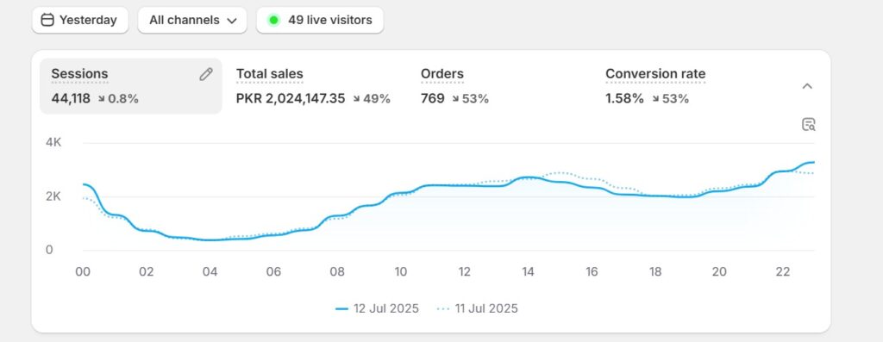Image resolution: width=883 pixels, height=342 pixels.
Task: Click the downward trend arrow beside 49%
Action: [356, 99]
